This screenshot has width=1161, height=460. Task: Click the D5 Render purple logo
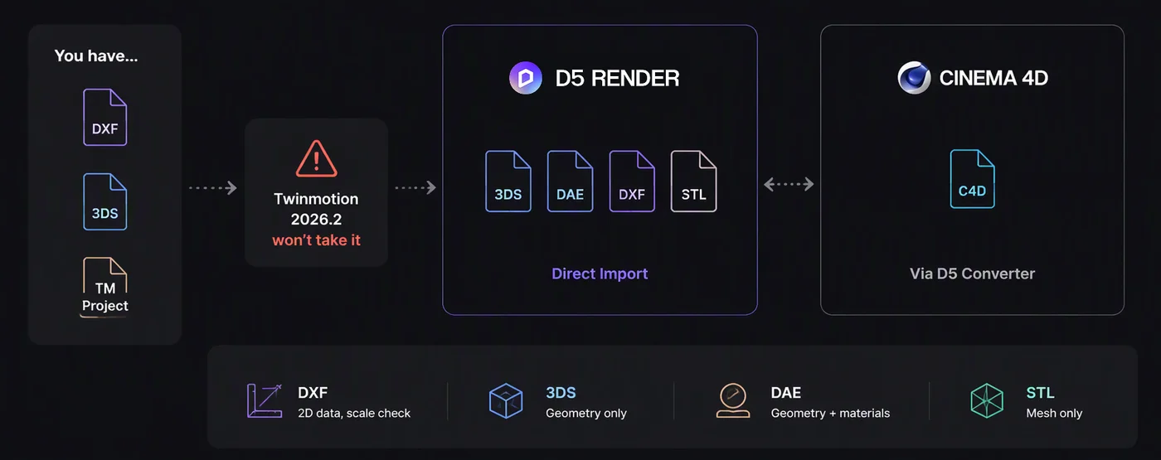526,78
